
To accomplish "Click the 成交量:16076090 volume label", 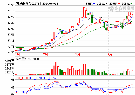I will [27, 59].
